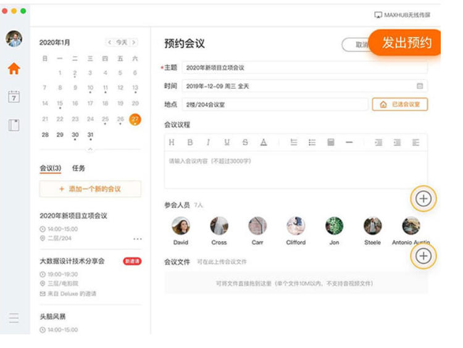Select January 30 in calendar

(75, 135)
